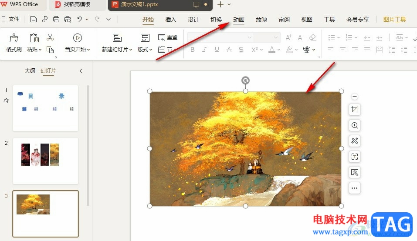Image resolution: width=417 pixels, height=241 pixels.
Task: Switch to the Transitions (切换) tab
Action: 216,20
